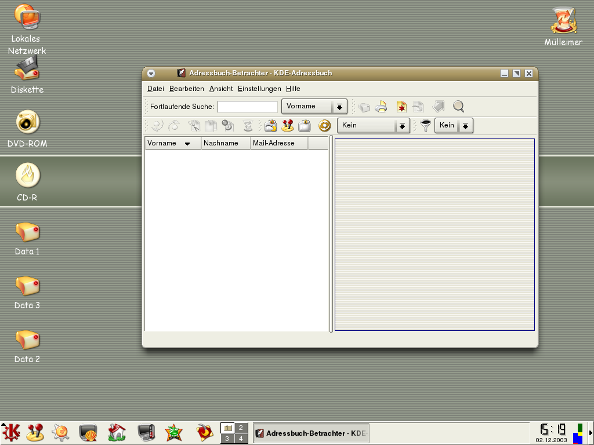Click the white box icon with the eye
Image resolution: width=594 pixels, height=445 pixels.
tap(305, 125)
